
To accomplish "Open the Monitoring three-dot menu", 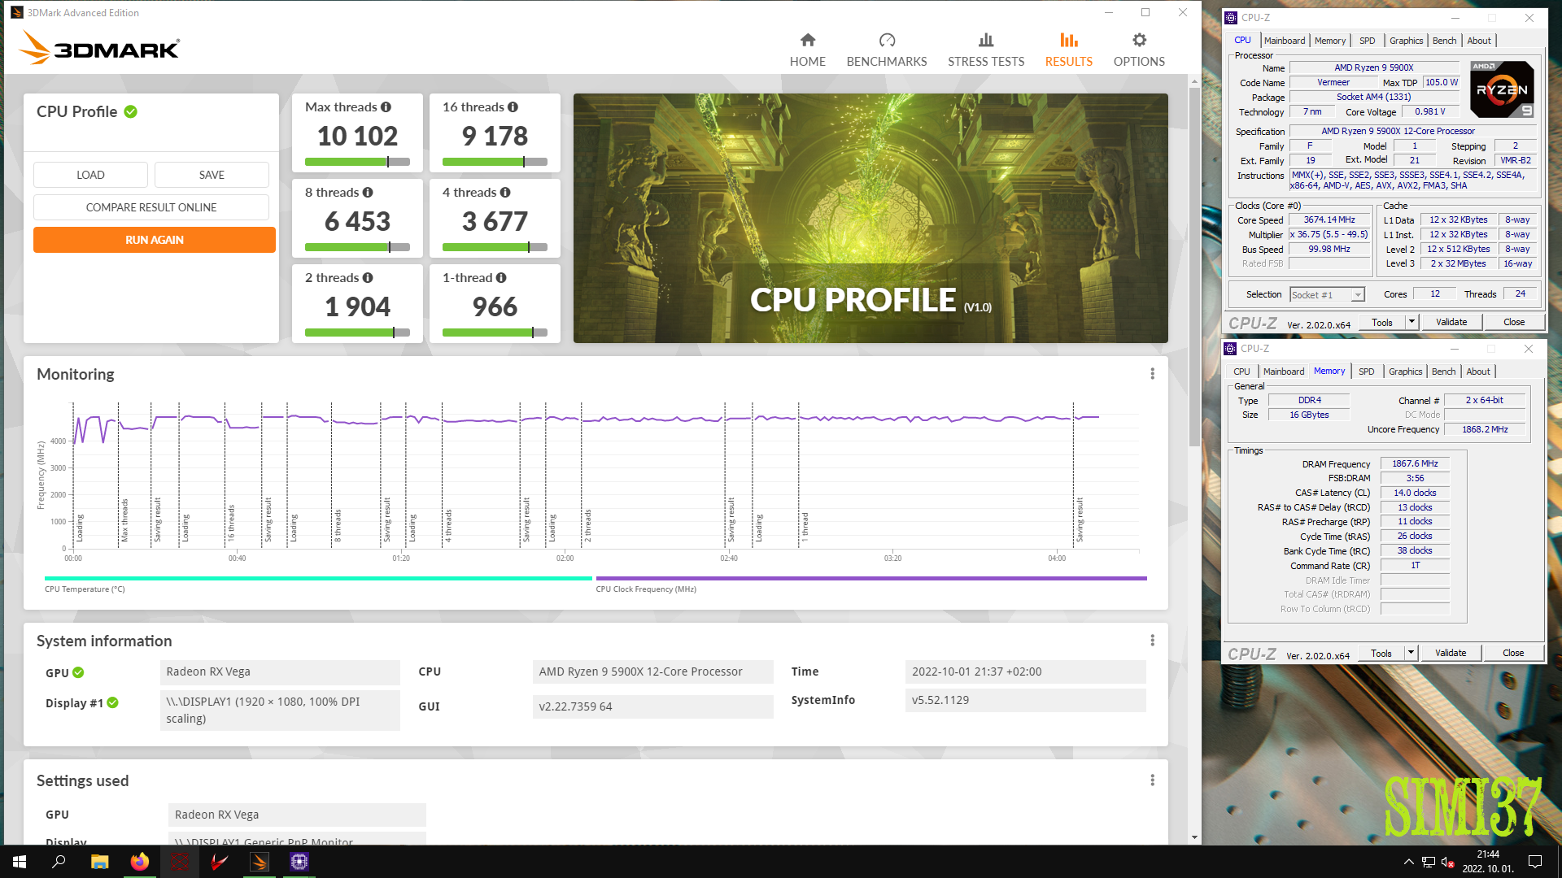I will pyautogui.click(x=1152, y=374).
